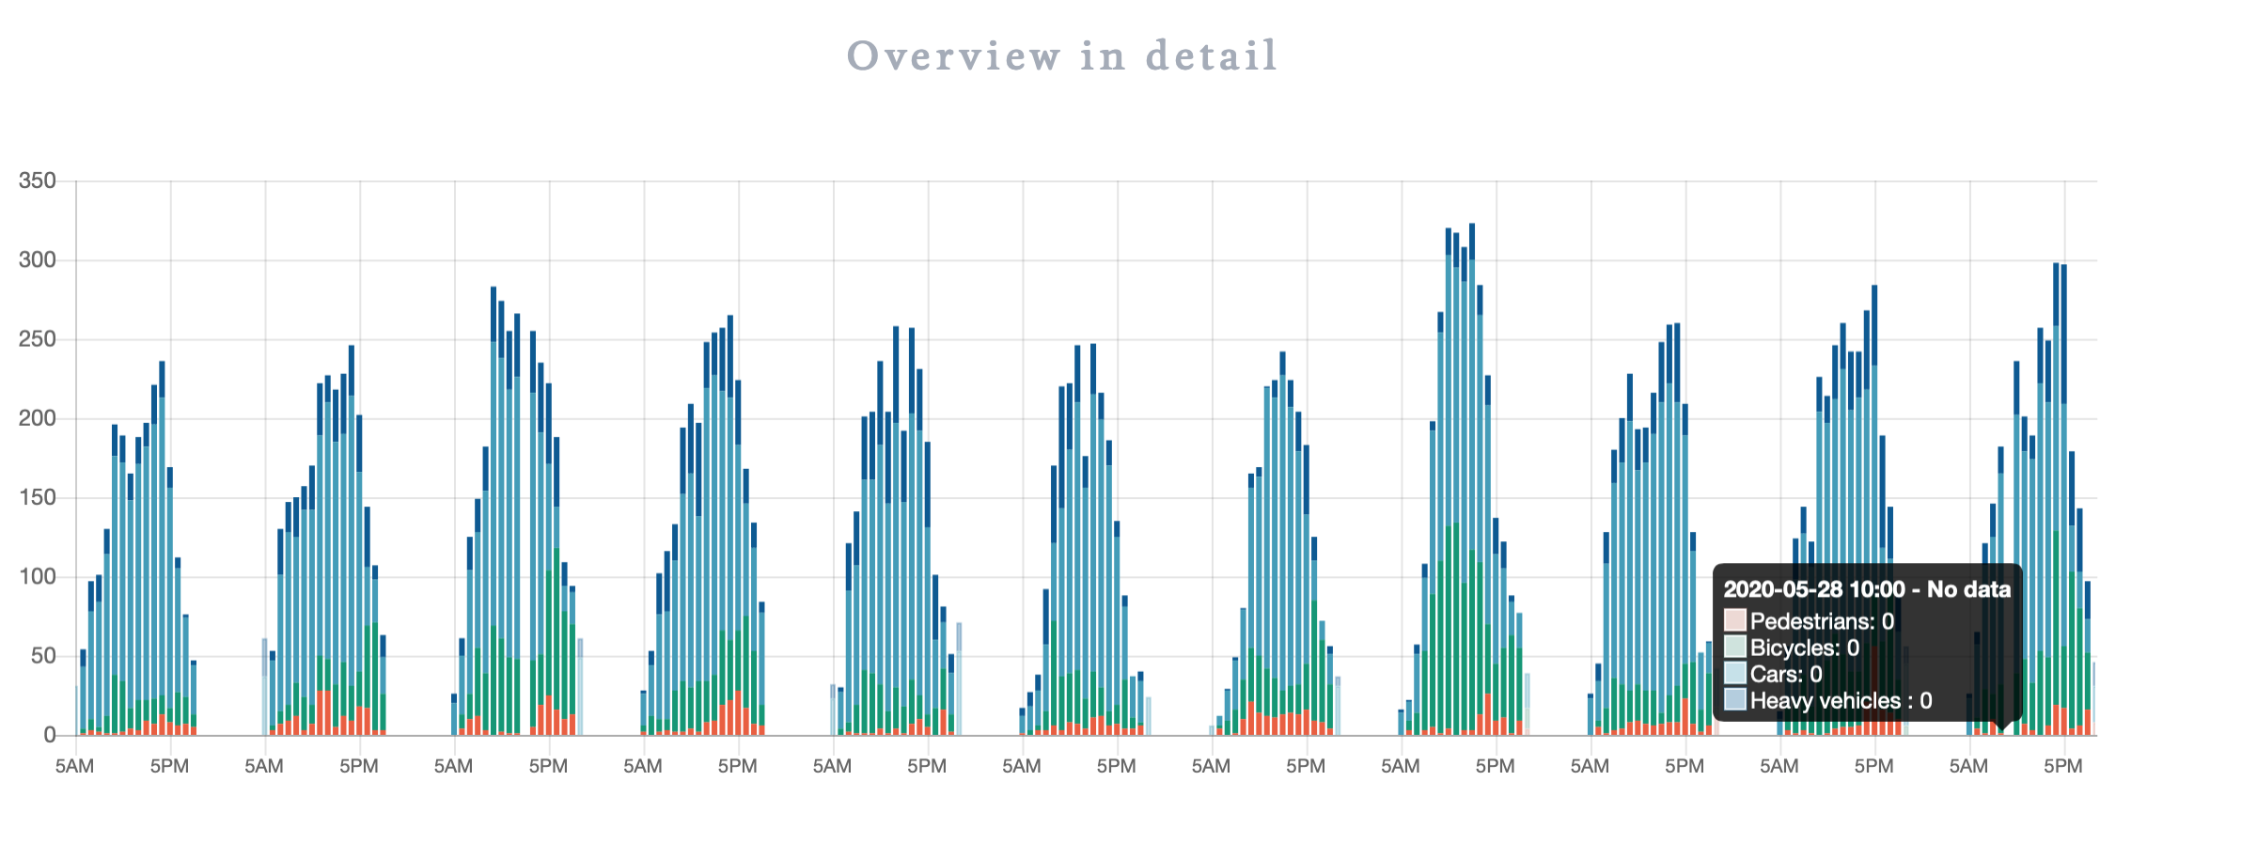Screen dimensions: 2241x844
Task: Click the 200 y-axis label
Action: (38, 418)
